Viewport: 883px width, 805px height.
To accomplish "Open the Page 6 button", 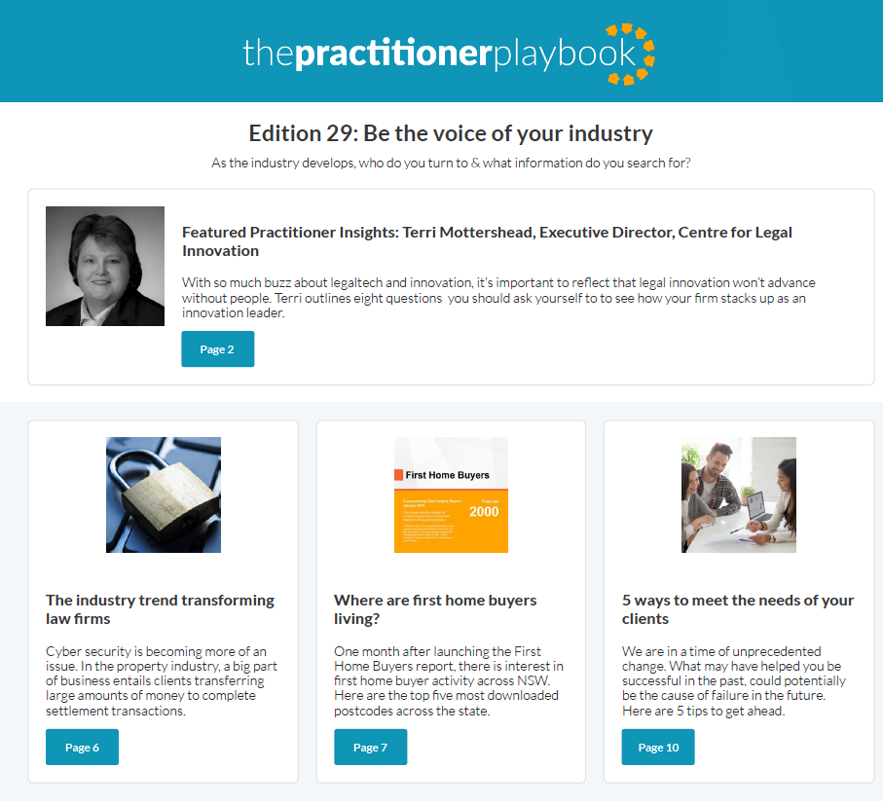I will [x=82, y=747].
